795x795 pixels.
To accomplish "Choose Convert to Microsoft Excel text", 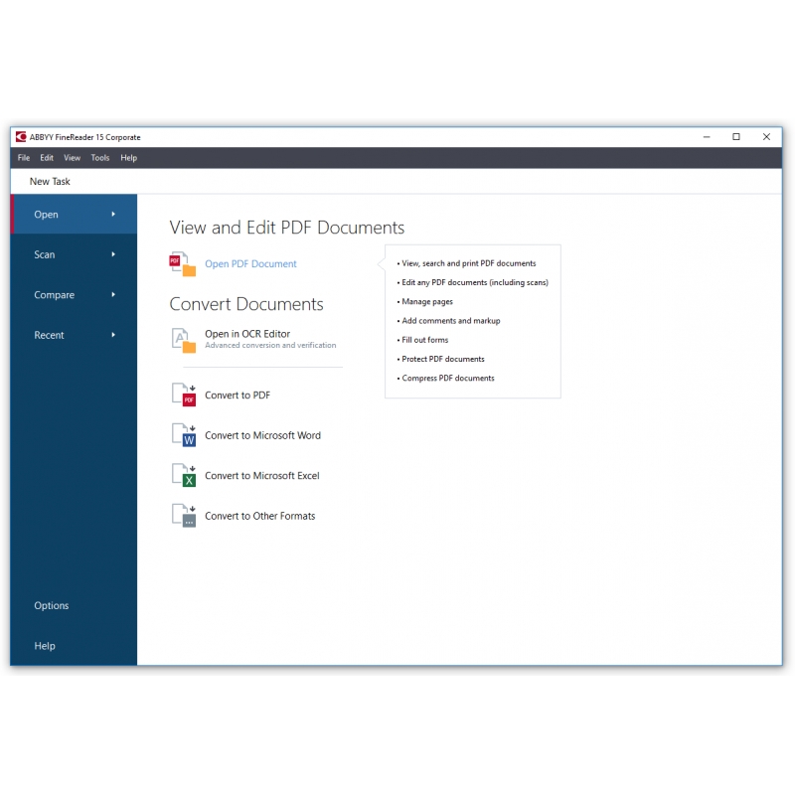I will [x=262, y=476].
